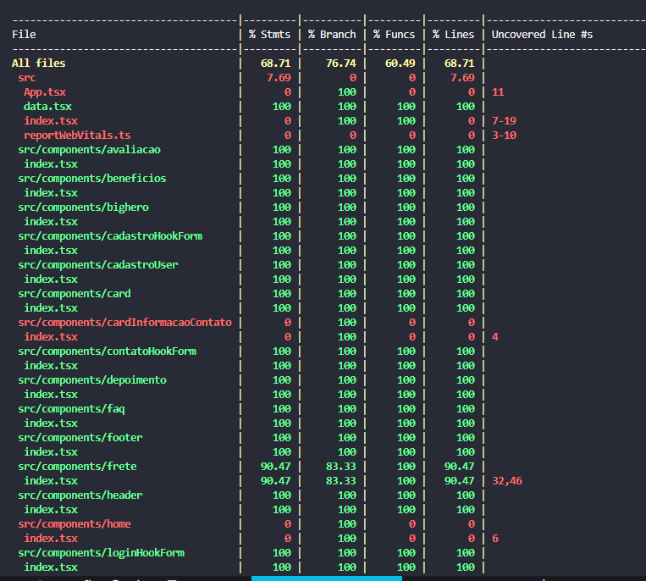Image resolution: width=646 pixels, height=581 pixels.
Task: Select the 83.33 branch value for src/components/frete
Action: [x=340, y=467]
